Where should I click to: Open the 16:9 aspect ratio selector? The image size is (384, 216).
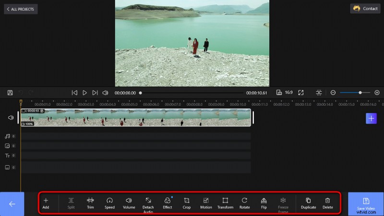pos(285,92)
